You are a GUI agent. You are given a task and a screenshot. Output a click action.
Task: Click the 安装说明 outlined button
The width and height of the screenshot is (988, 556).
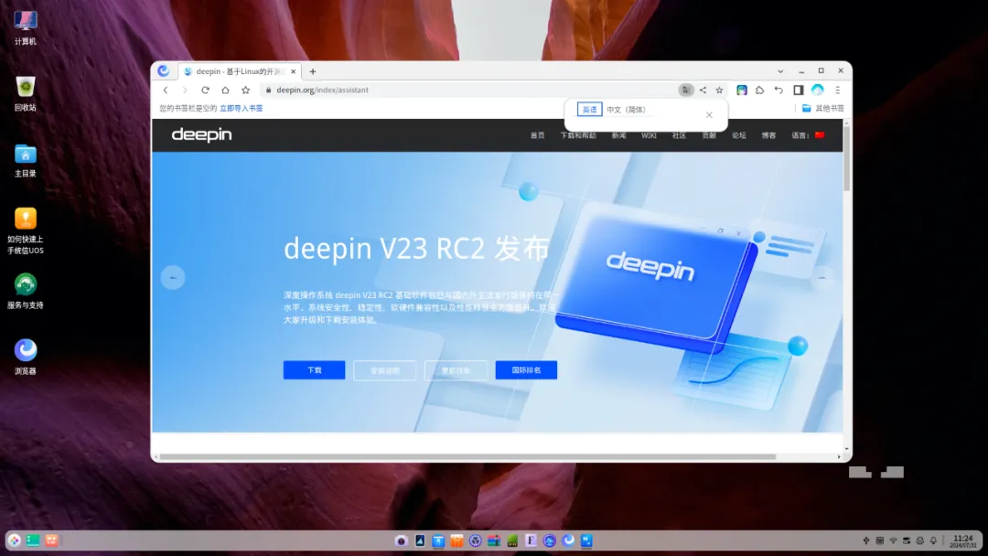(x=385, y=370)
